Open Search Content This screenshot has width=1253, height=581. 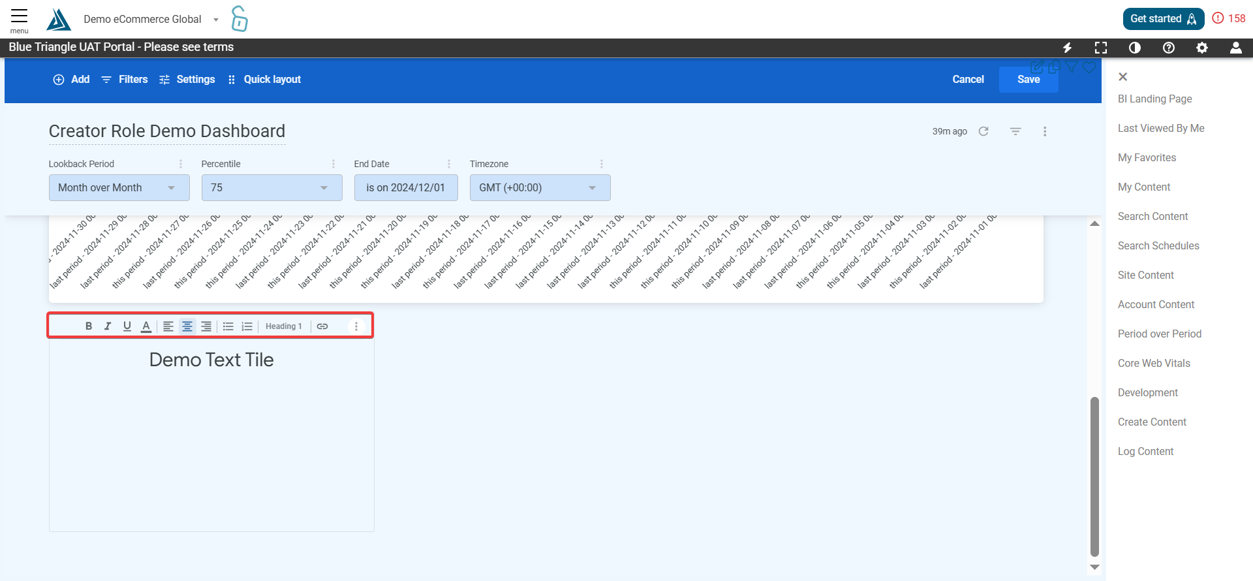pyautogui.click(x=1153, y=217)
